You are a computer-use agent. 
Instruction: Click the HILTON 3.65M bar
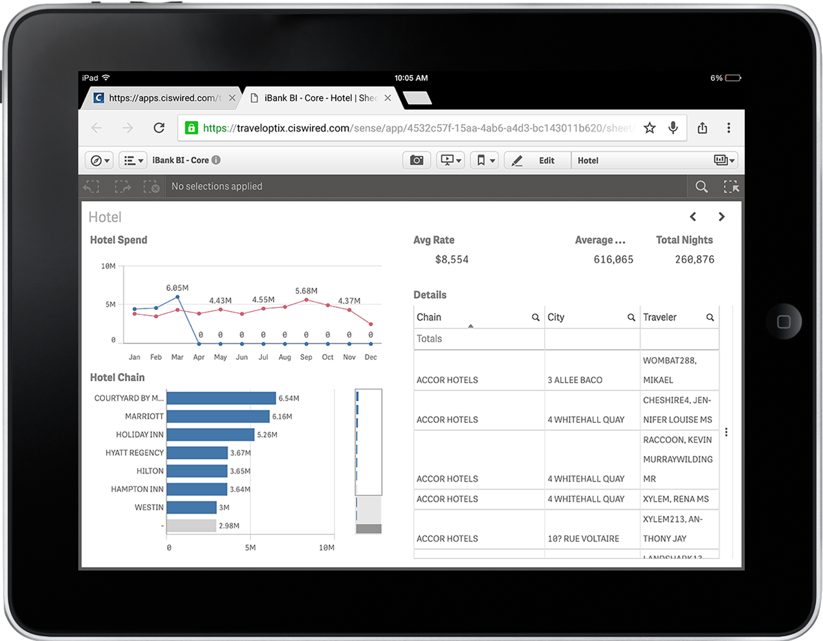click(x=197, y=471)
